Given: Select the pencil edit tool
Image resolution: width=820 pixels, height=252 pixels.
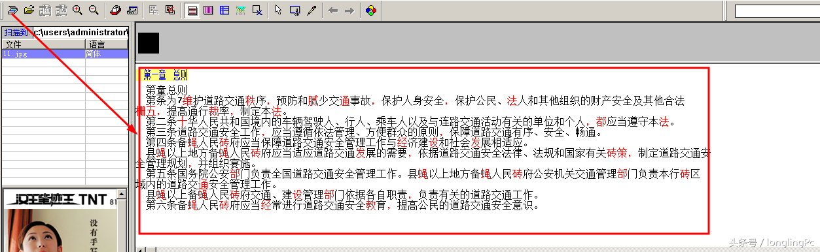Looking at the screenshot, I should 312,10.
